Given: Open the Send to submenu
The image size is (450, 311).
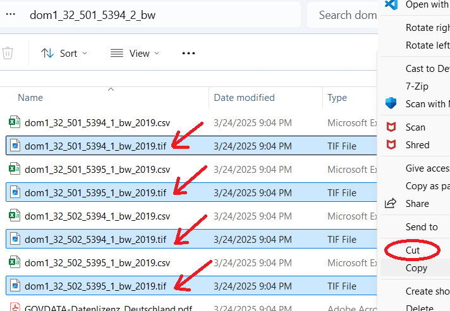Looking at the screenshot, I should tap(421, 227).
